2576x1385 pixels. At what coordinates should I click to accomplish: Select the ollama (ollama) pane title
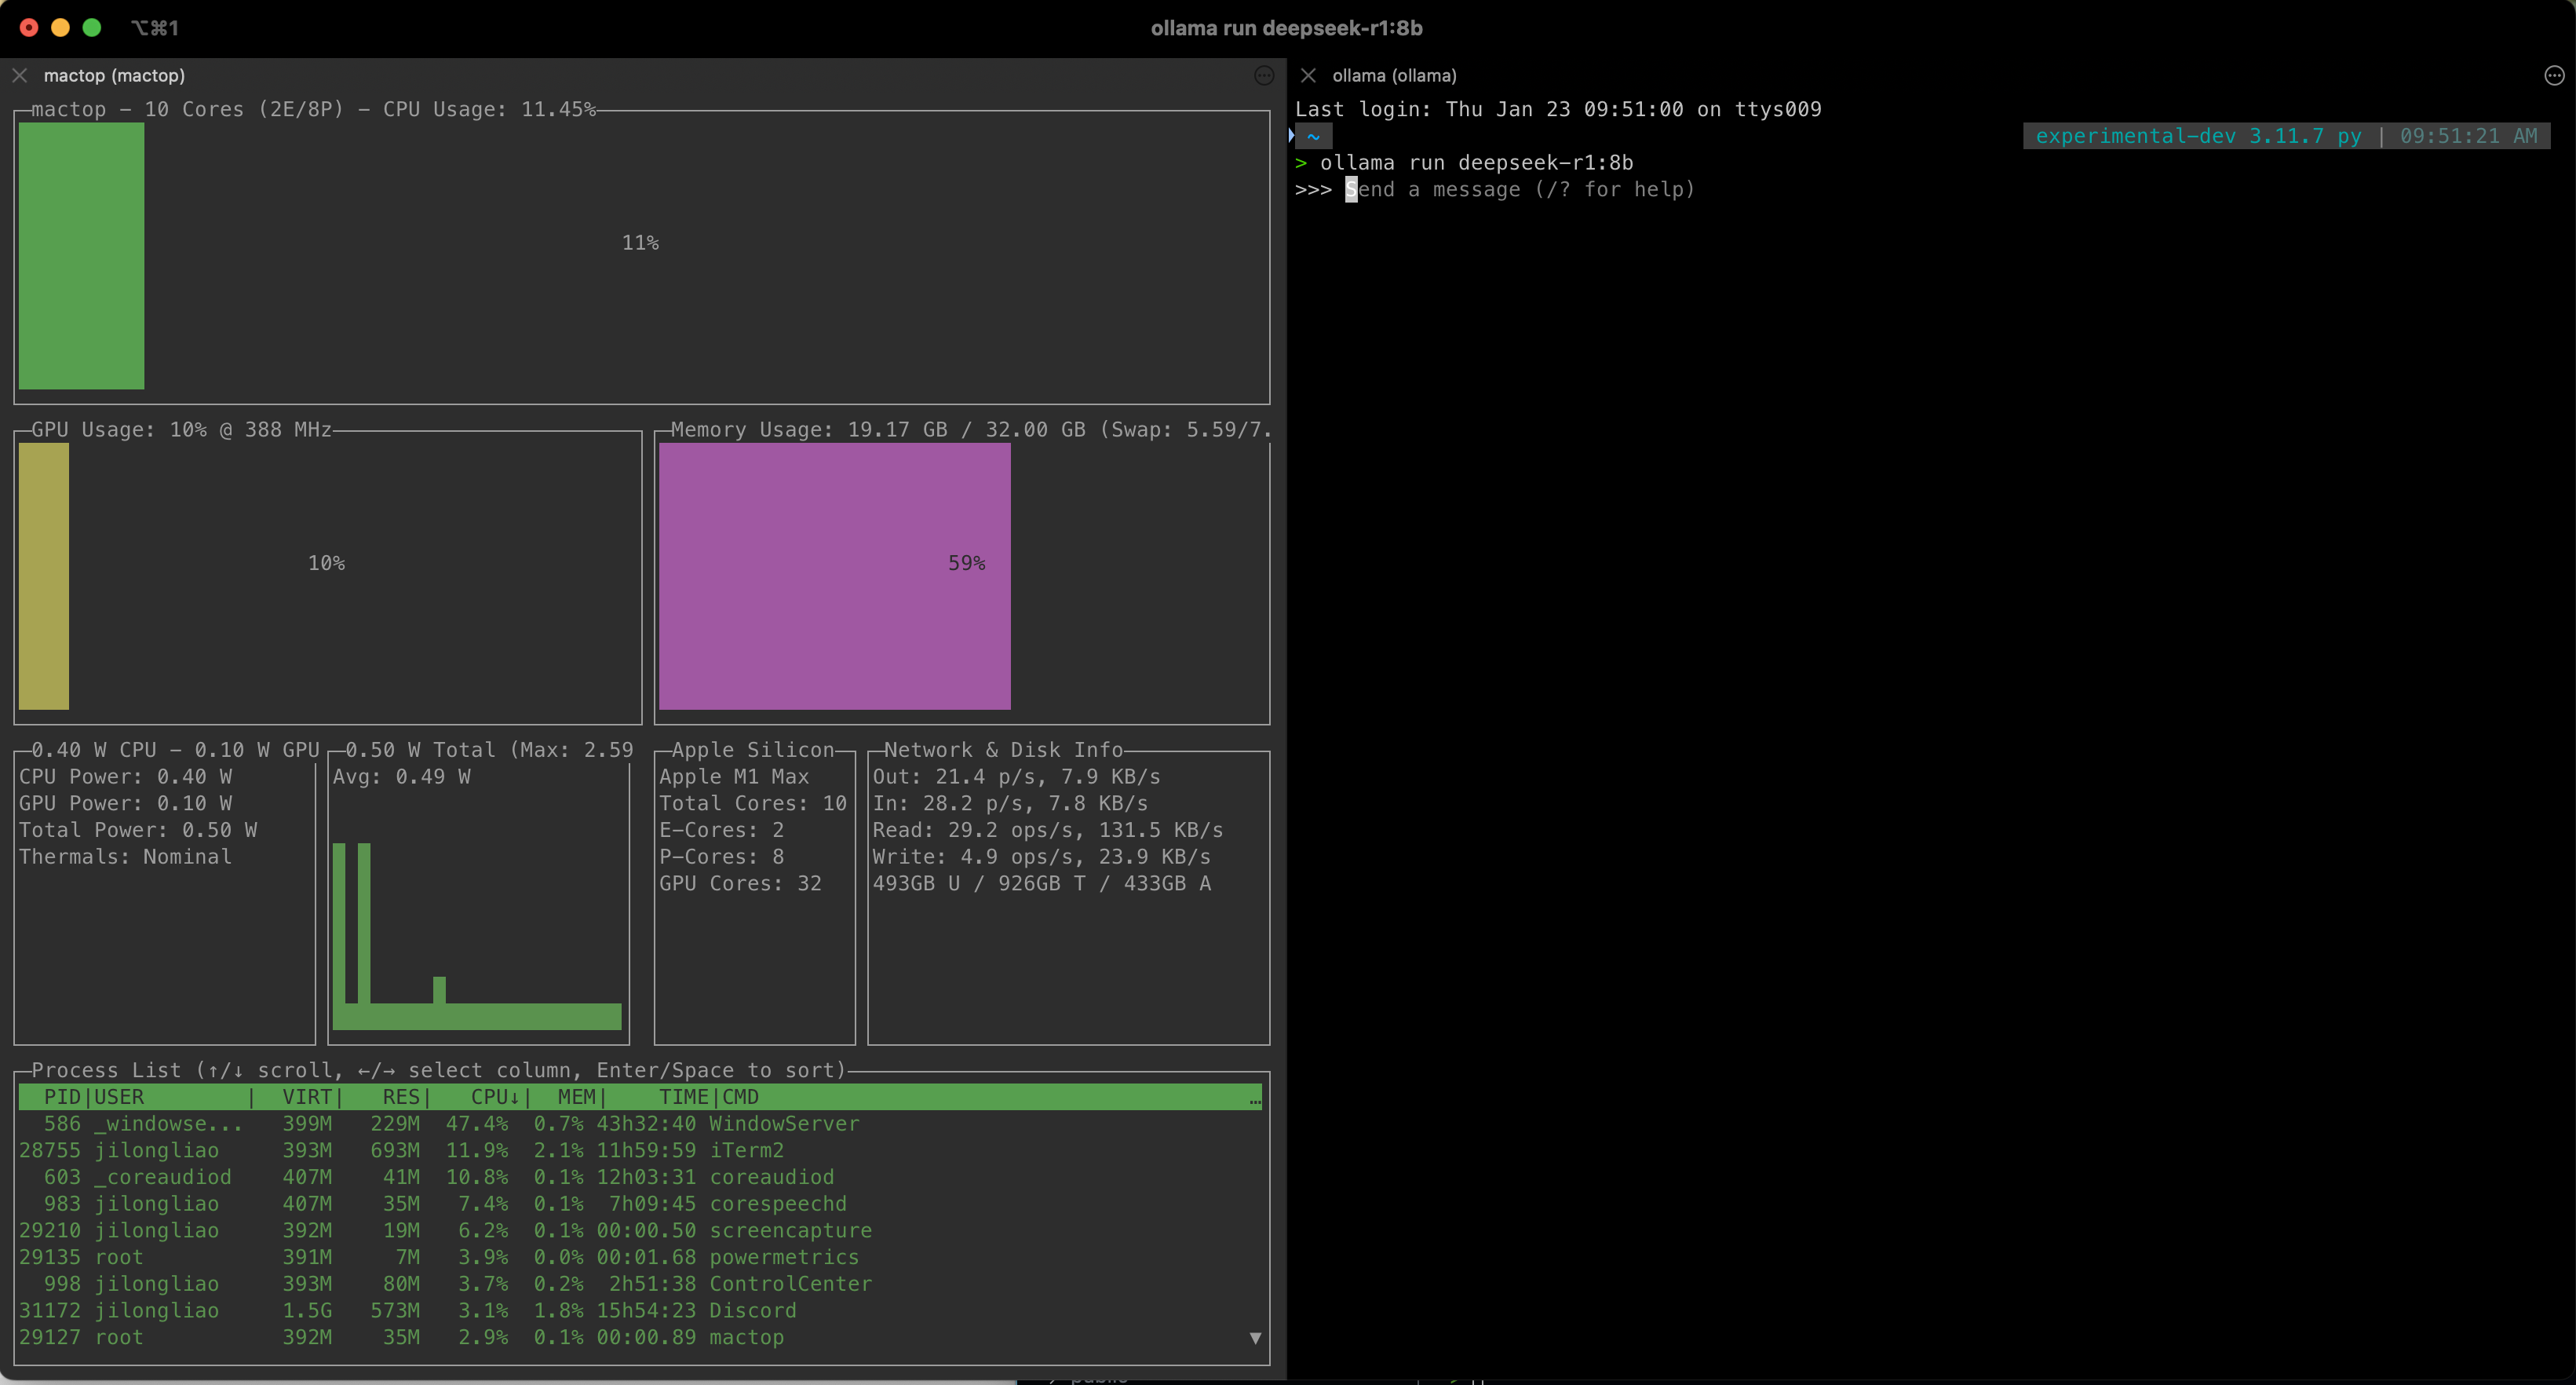(x=1394, y=75)
